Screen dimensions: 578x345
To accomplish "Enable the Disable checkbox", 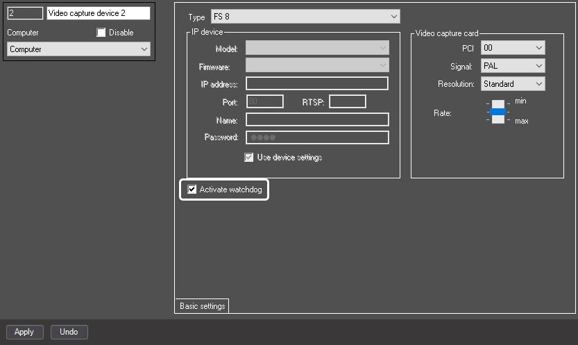I will 101,33.
